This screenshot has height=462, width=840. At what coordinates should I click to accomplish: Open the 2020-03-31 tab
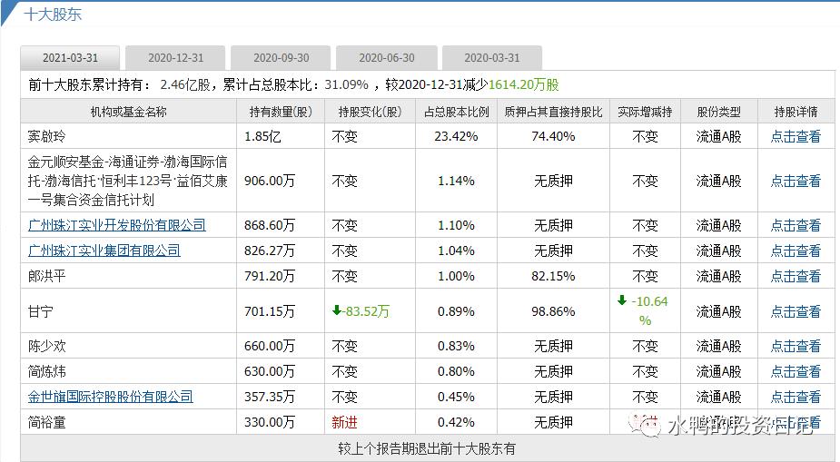(x=492, y=58)
